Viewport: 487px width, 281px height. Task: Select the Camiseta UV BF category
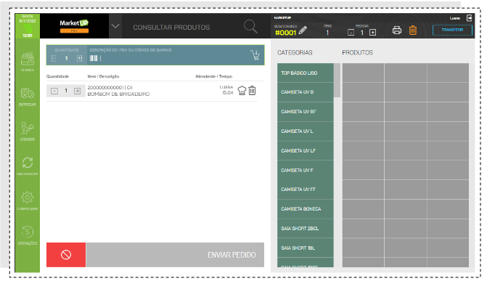(x=306, y=112)
